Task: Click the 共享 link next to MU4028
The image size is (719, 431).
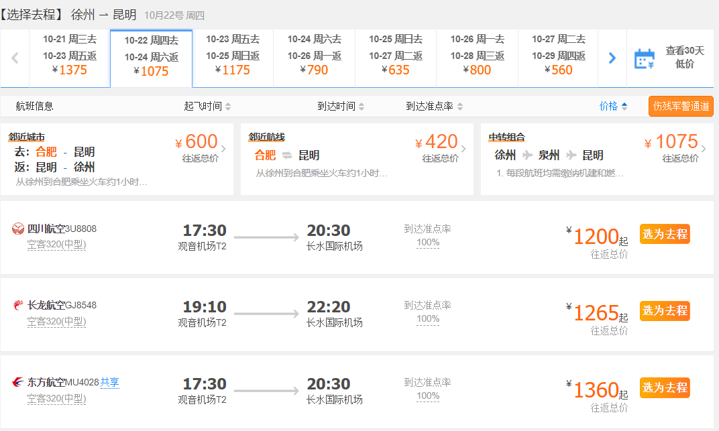Action: 110,383
